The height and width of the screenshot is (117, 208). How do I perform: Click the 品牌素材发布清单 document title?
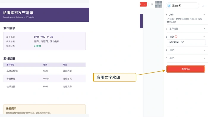pos(18,12)
